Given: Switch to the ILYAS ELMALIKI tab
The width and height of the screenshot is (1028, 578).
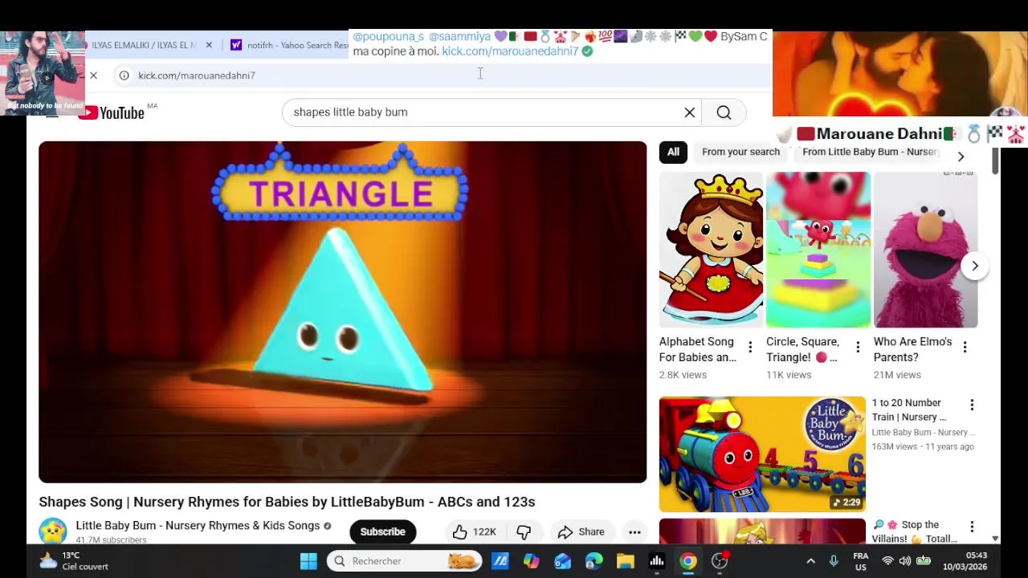Looking at the screenshot, I should [143, 45].
